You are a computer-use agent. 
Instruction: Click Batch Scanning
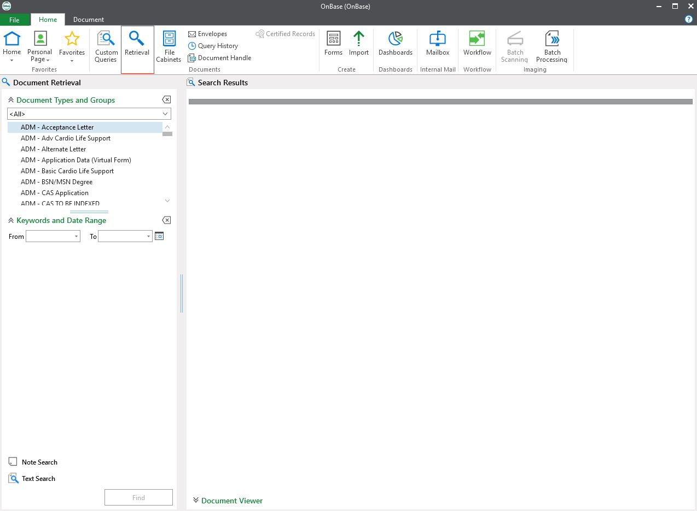(515, 46)
